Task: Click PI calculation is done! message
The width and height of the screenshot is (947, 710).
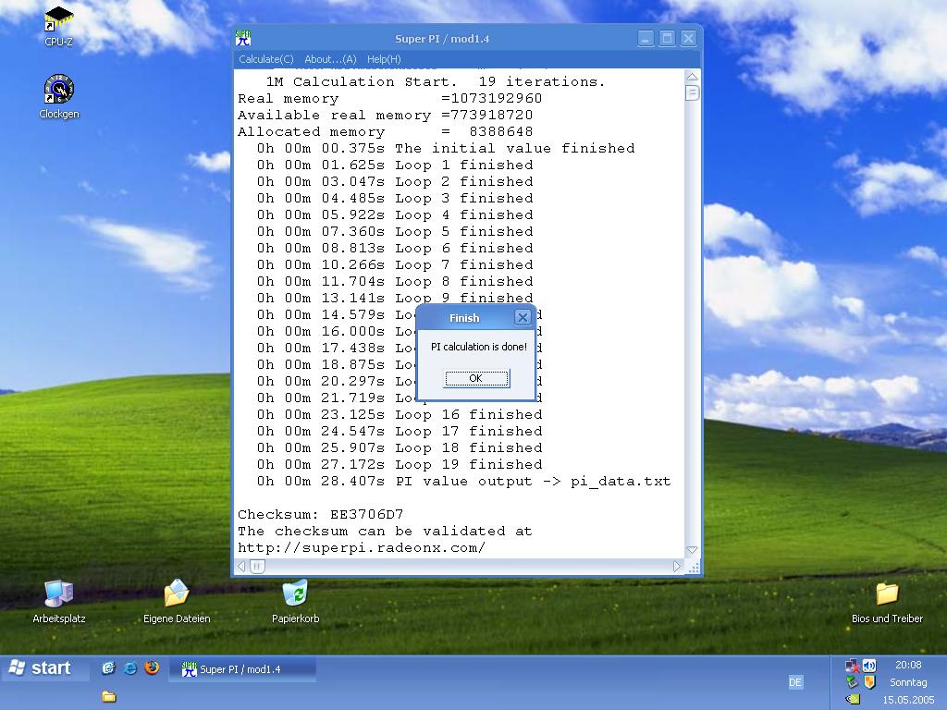Action: (x=479, y=347)
